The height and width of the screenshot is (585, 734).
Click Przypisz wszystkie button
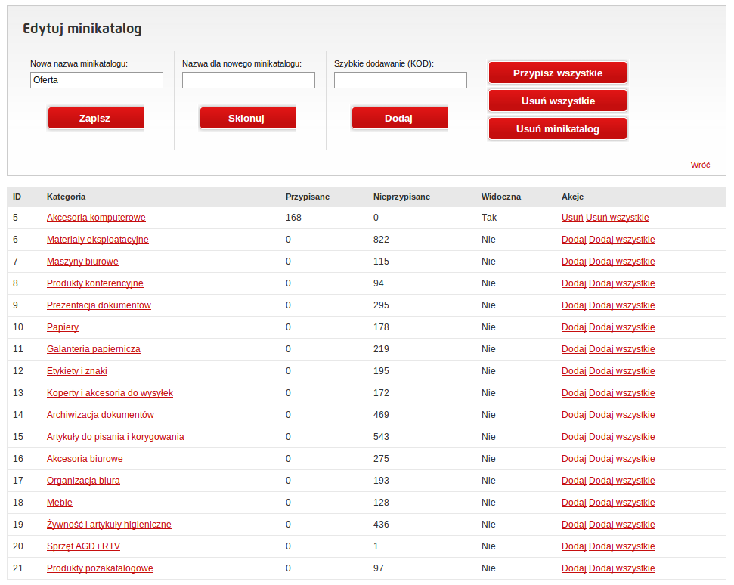click(558, 73)
